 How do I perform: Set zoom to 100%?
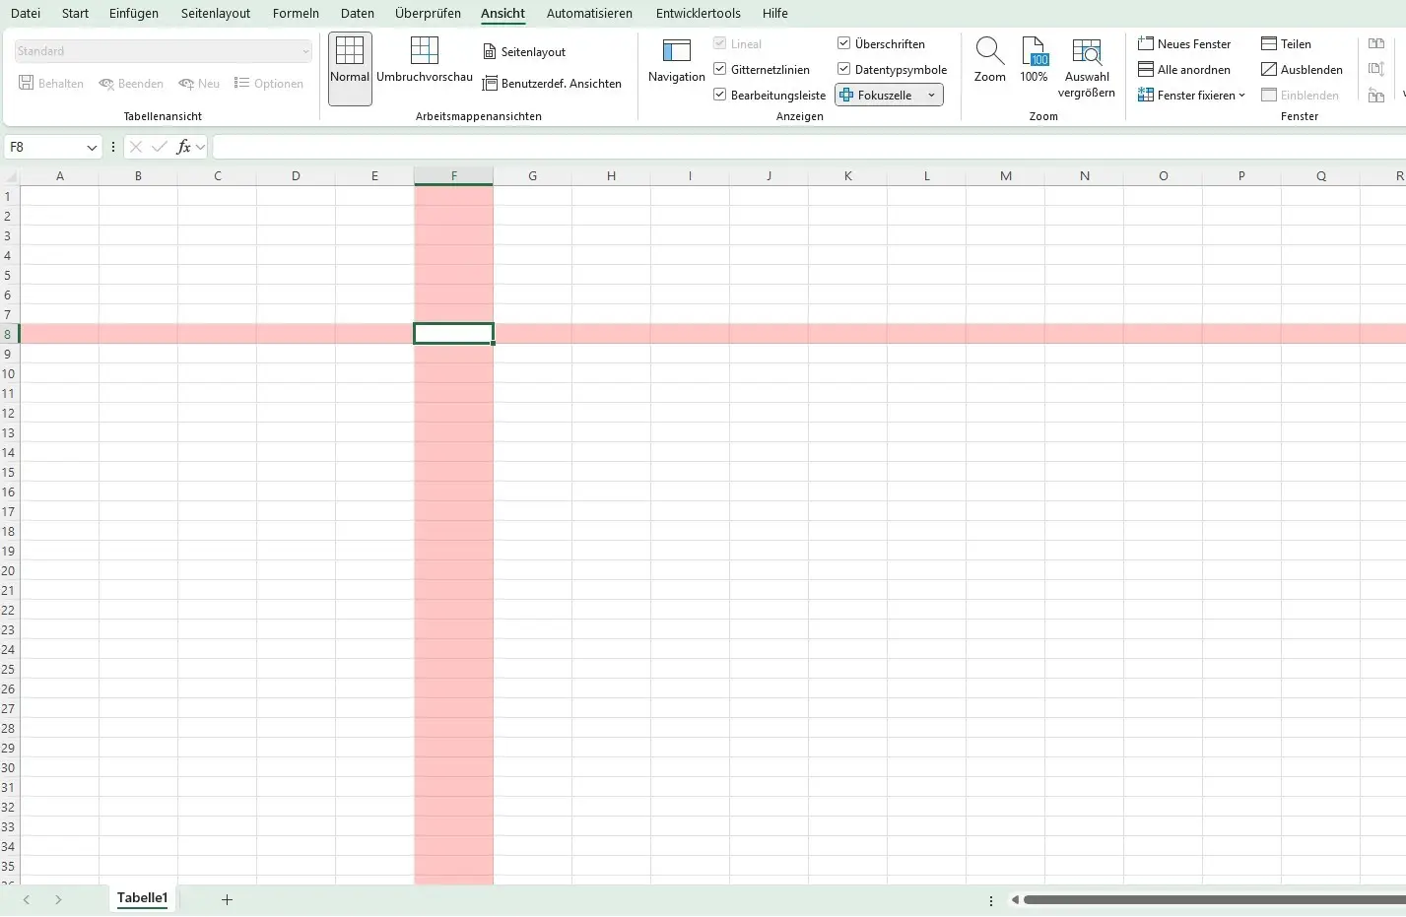(x=1034, y=61)
